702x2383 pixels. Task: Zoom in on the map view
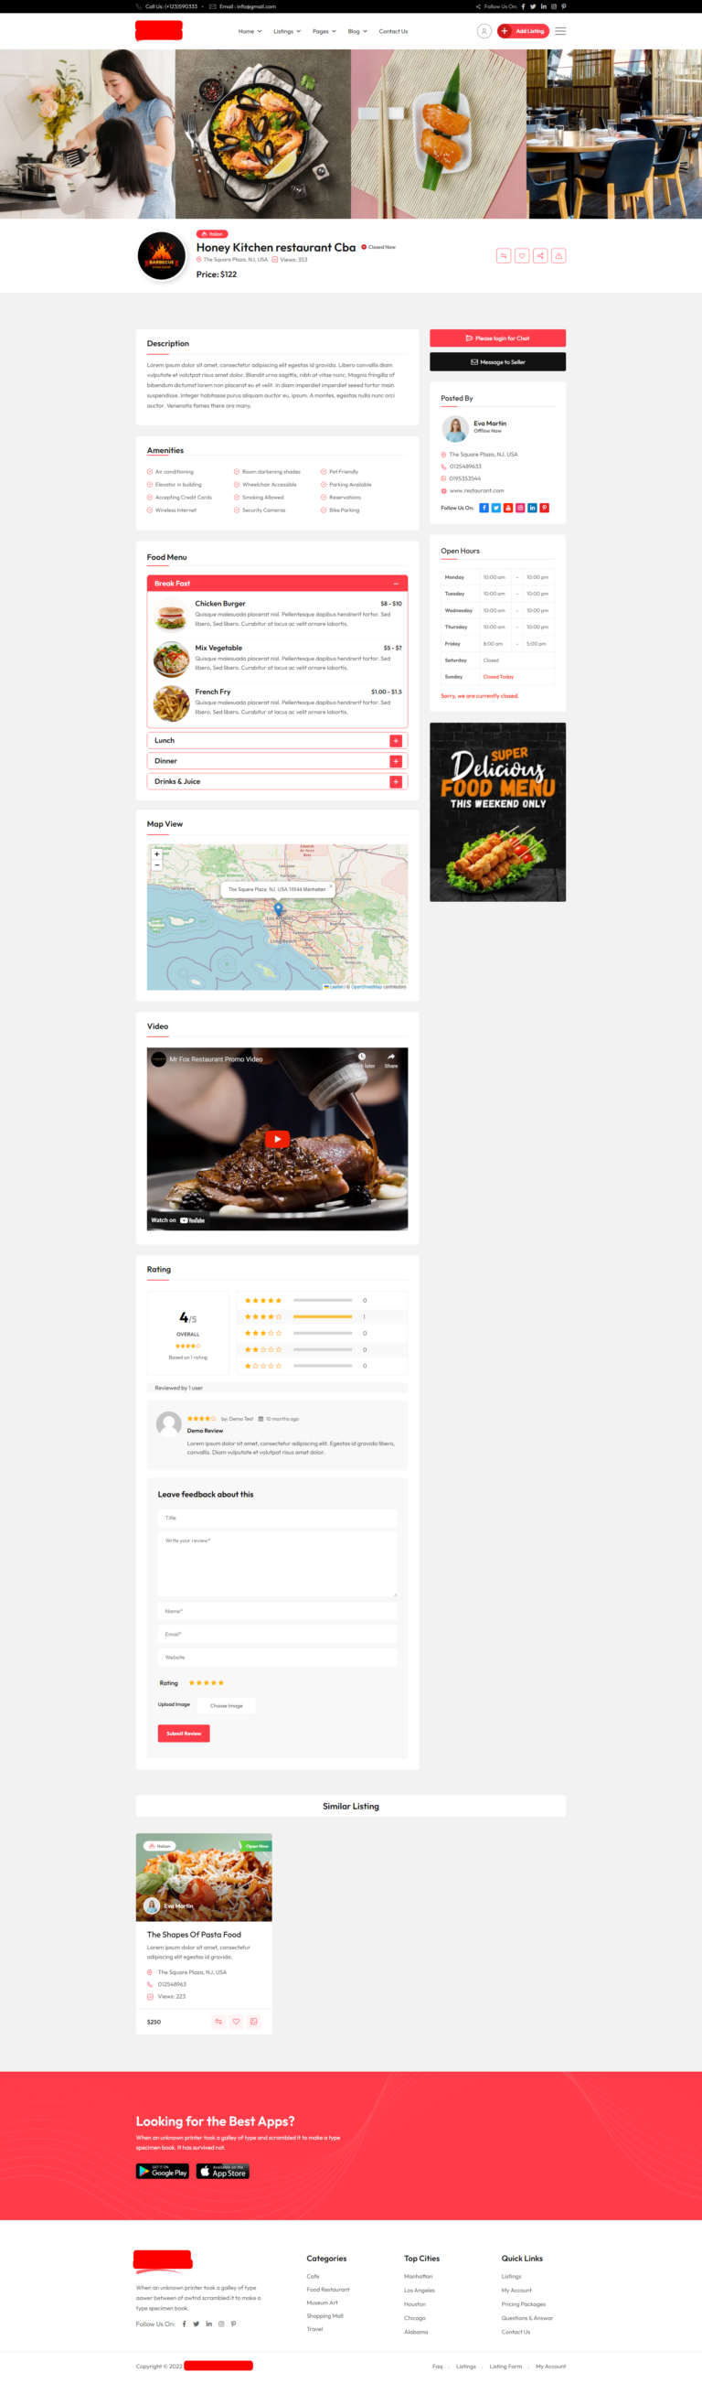(x=157, y=853)
